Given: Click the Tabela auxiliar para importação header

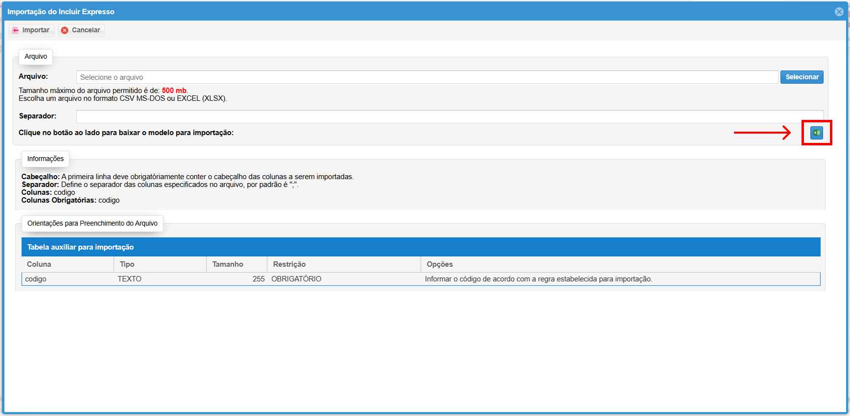Looking at the screenshot, I should [x=80, y=247].
